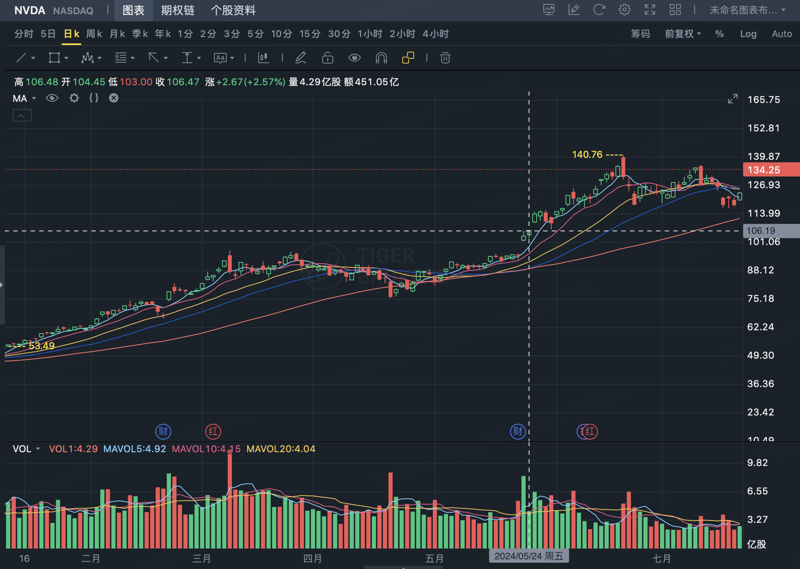This screenshot has width=800, height=569.
Task: Expand arrow tool options arrow
Action: point(166,58)
